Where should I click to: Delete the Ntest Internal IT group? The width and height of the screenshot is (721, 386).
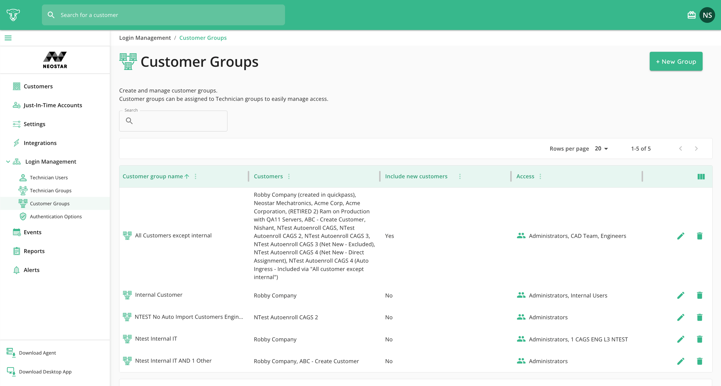[700, 339]
